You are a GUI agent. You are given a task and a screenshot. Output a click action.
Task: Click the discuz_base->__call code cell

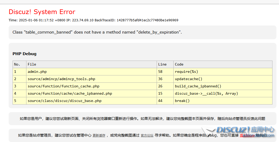point(206,93)
